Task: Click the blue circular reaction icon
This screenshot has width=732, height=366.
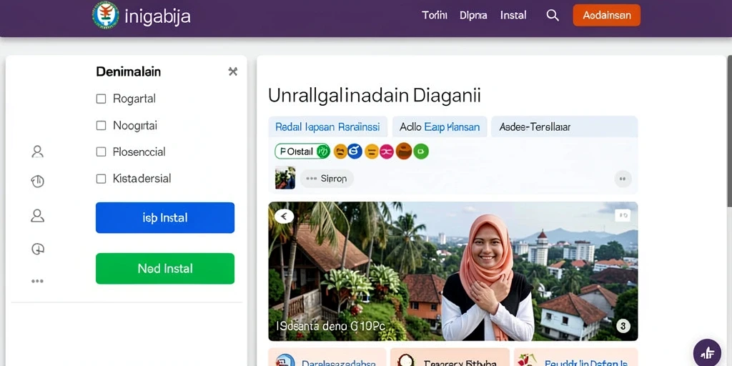Action: (x=355, y=151)
